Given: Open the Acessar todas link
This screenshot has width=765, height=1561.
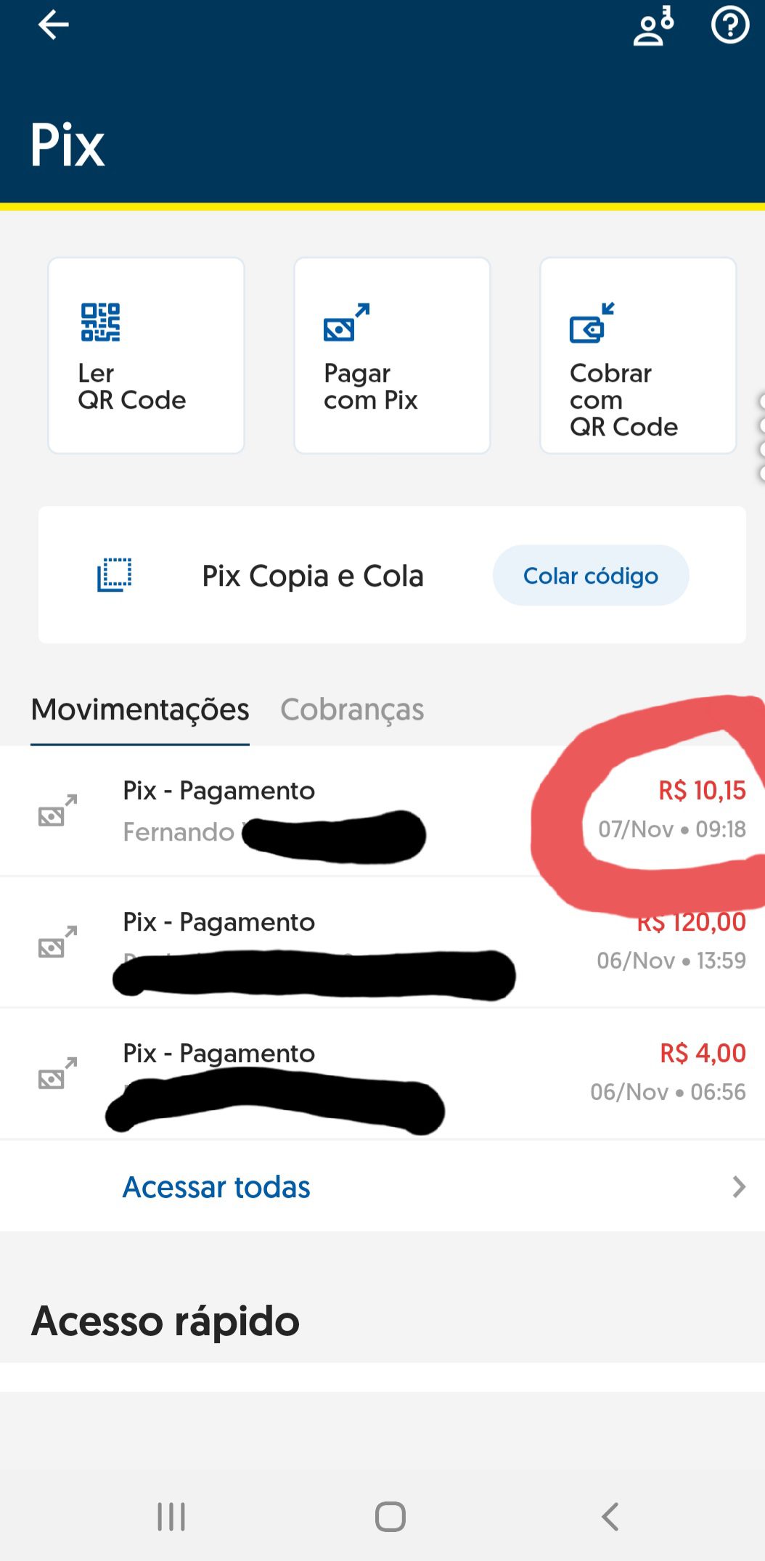Looking at the screenshot, I should (x=216, y=1187).
